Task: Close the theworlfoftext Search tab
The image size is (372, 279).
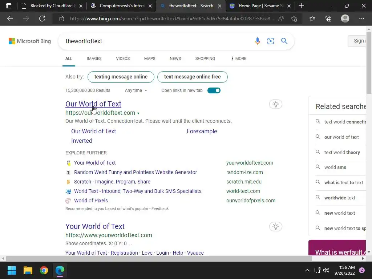Action: tap(220, 6)
